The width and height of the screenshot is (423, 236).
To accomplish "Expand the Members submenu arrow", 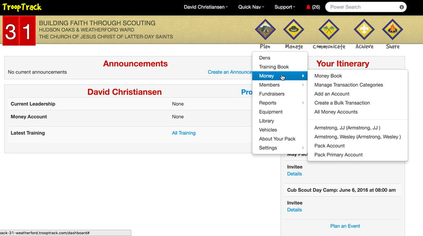I will (303, 85).
